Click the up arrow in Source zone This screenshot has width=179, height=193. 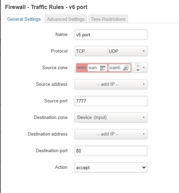[x=138, y=66]
